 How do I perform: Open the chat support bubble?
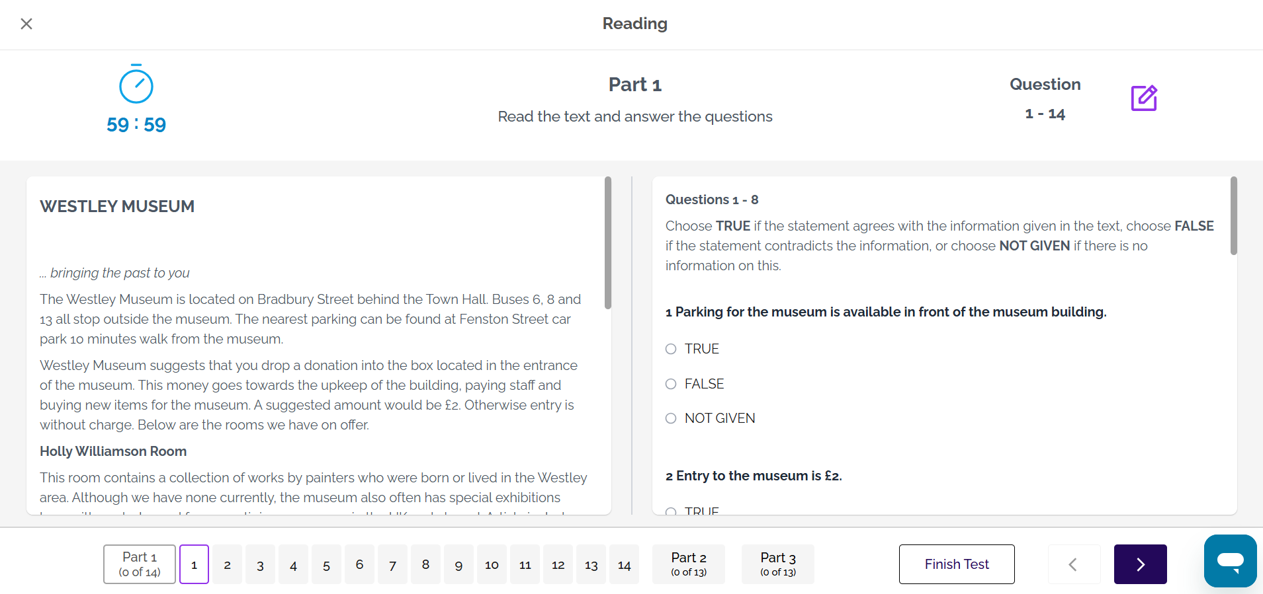[1230, 561]
